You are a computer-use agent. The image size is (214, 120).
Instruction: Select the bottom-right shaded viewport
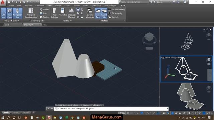click(186, 97)
